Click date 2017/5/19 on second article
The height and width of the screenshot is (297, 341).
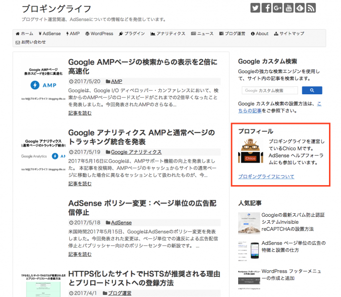tap(87, 152)
